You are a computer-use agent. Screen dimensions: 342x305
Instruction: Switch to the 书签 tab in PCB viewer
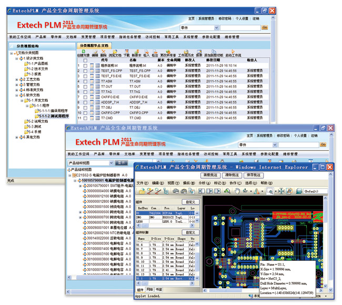pos(159,289)
